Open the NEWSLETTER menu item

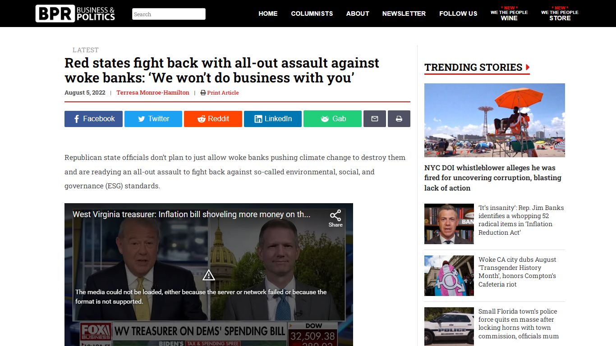404,14
